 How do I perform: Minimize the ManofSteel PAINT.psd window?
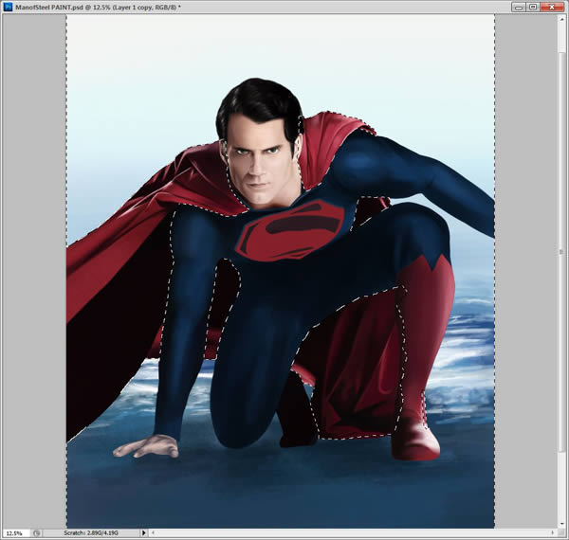[519, 7]
